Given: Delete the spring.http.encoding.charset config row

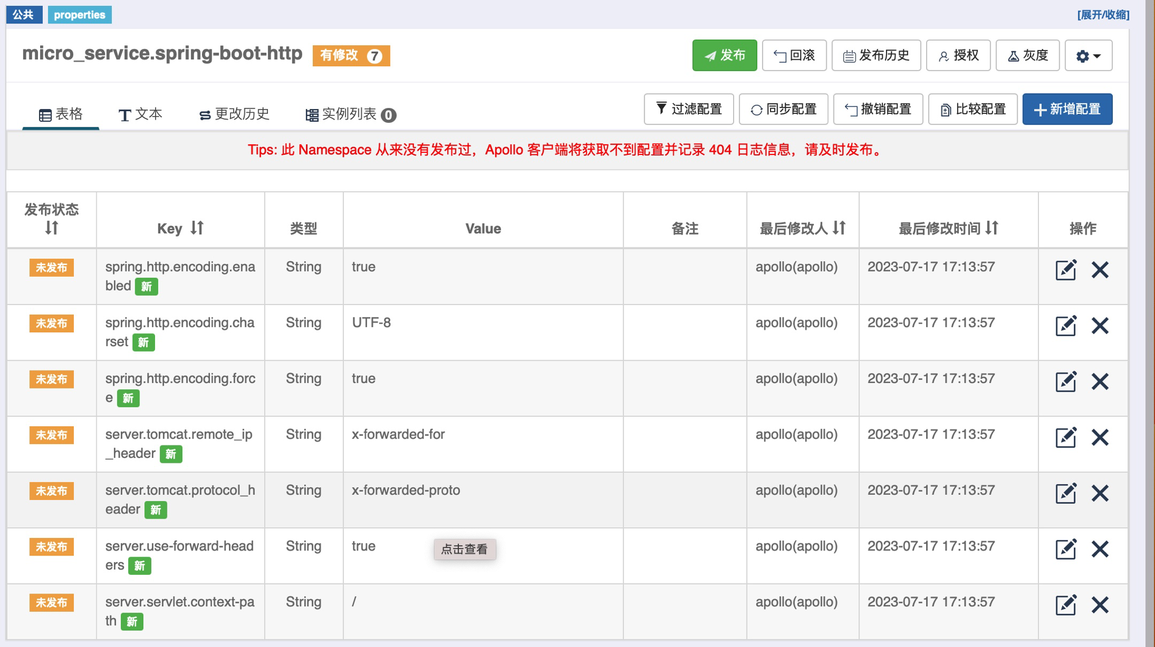Looking at the screenshot, I should coord(1100,325).
